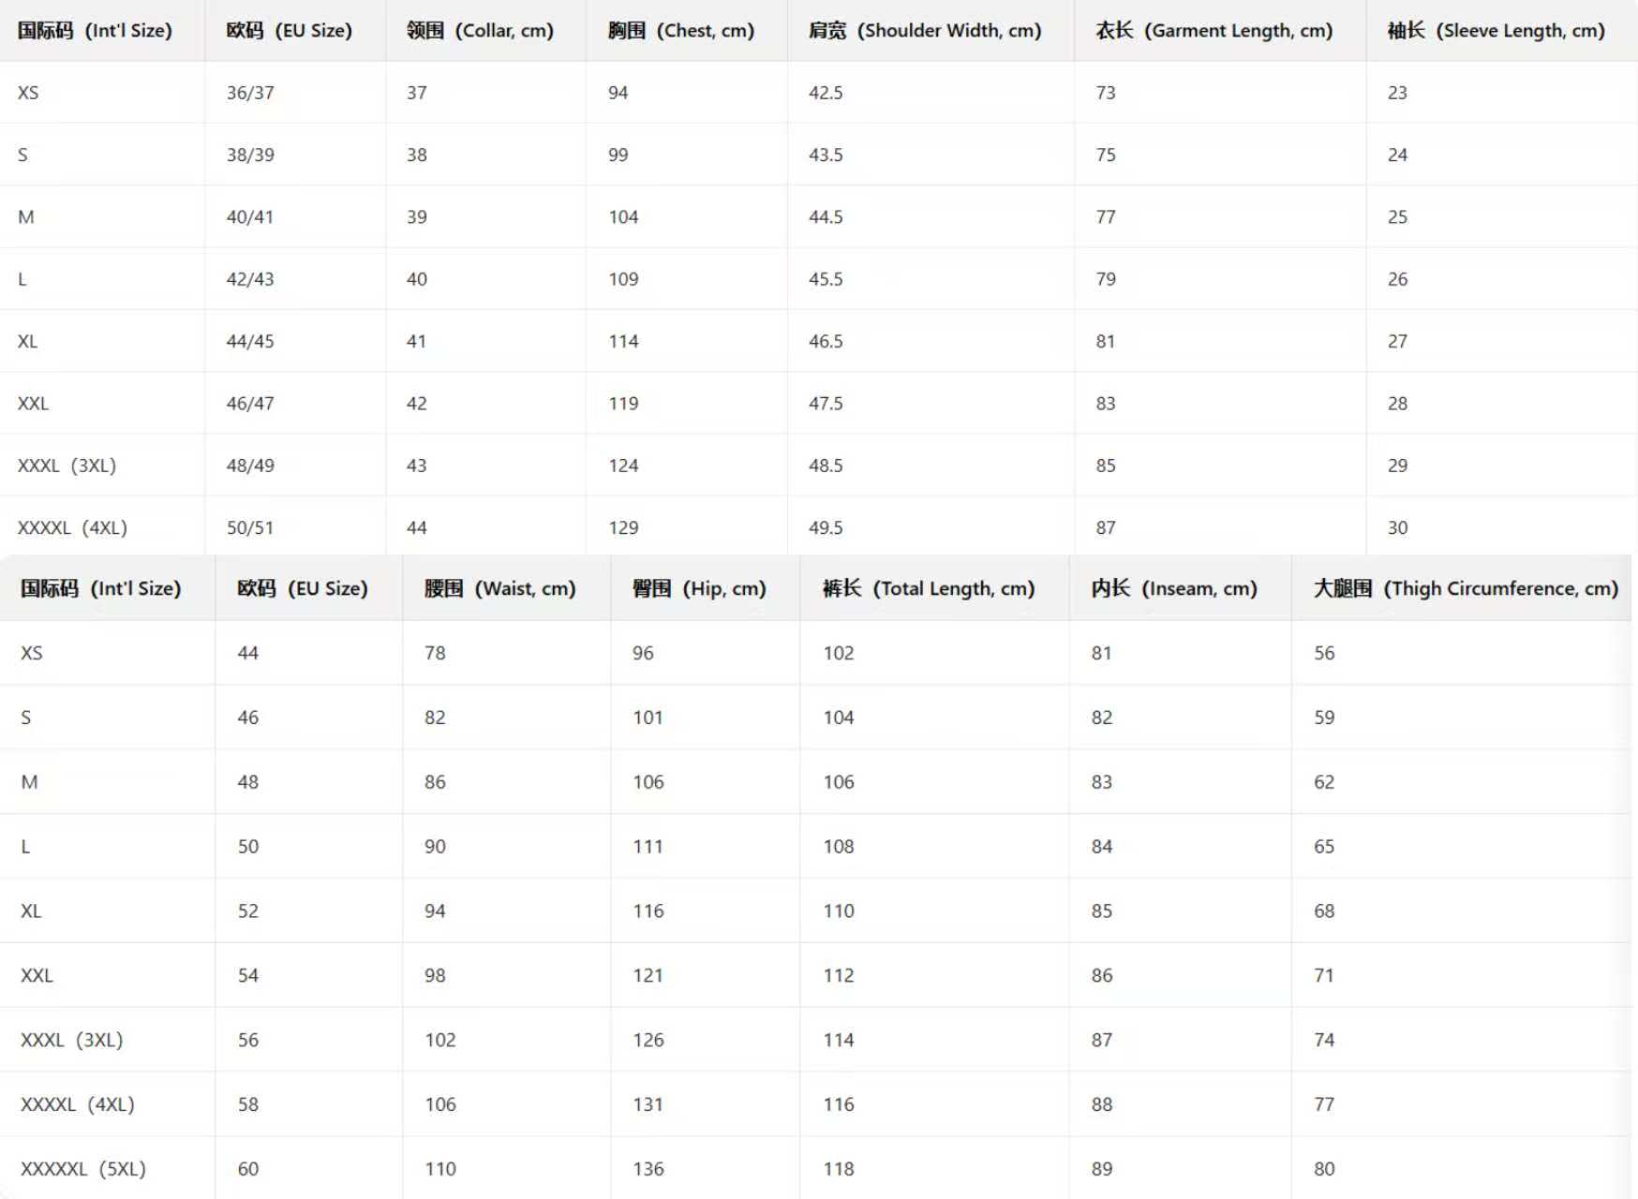The image size is (1638, 1199).
Task: Click the Inseam, cm column header
Action: [1174, 588]
